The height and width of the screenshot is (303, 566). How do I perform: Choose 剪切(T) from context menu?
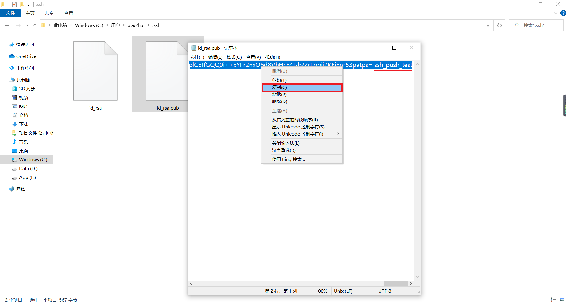[x=302, y=80]
